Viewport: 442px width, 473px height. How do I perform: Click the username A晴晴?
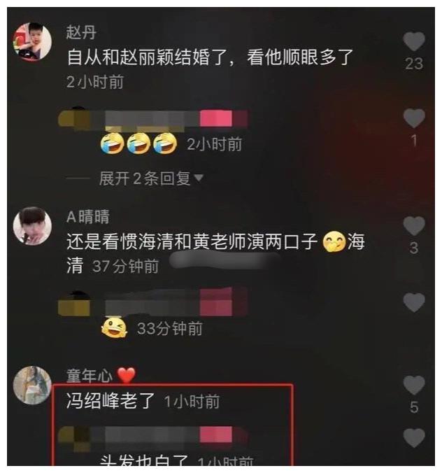(87, 217)
